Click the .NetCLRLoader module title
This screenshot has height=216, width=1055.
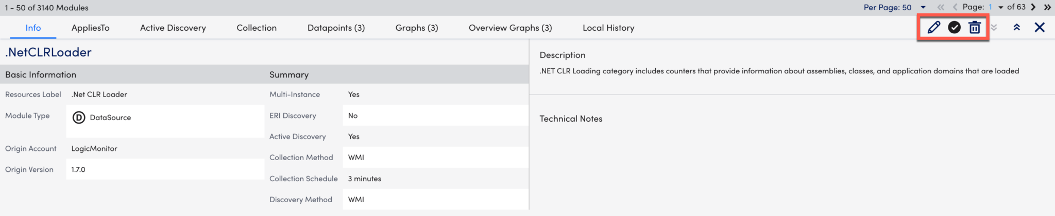point(48,52)
